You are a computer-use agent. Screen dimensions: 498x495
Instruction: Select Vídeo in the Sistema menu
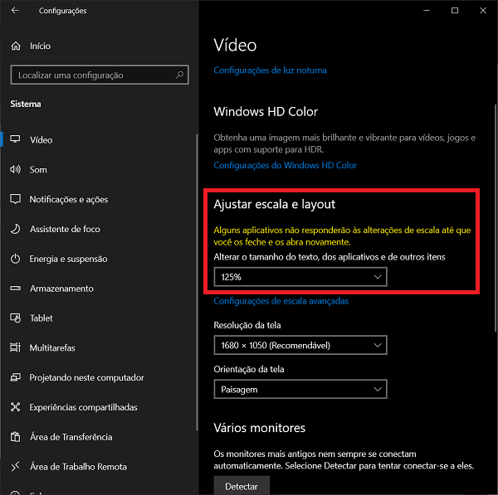[x=41, y=140]
